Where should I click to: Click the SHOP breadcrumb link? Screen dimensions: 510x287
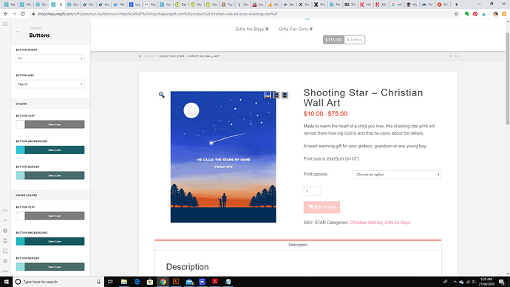pos(150,56)
